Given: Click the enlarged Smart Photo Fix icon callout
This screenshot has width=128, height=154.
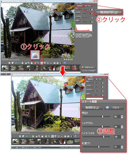Looking at the screenshot, I should tap(35, 55).
